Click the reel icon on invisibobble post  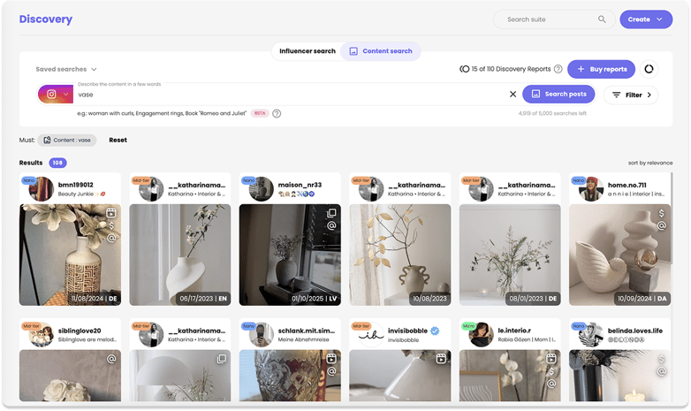(441, 359)
